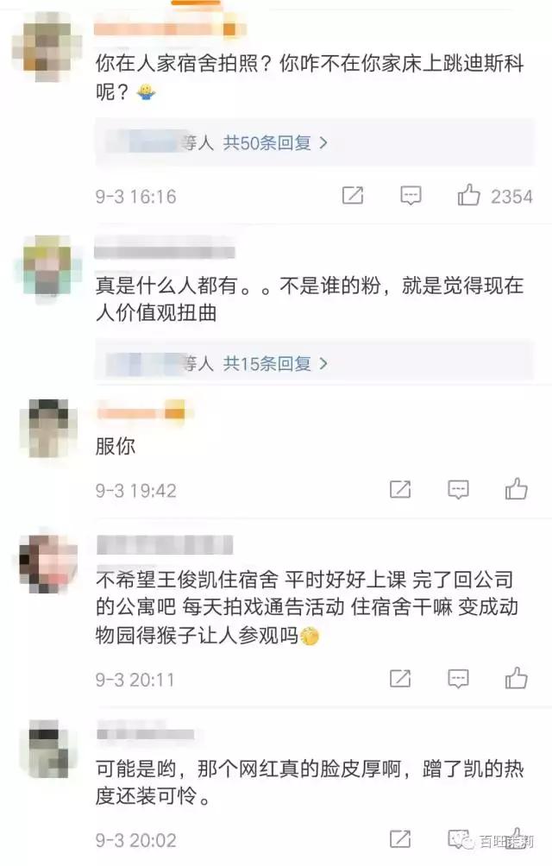Viewport: 552px width, 866px height.
Task: Reply to the comment posted at 9-3 16:16
Action: [411, 196]
